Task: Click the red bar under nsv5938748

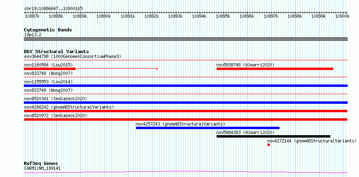Action: tap(275, 69)
